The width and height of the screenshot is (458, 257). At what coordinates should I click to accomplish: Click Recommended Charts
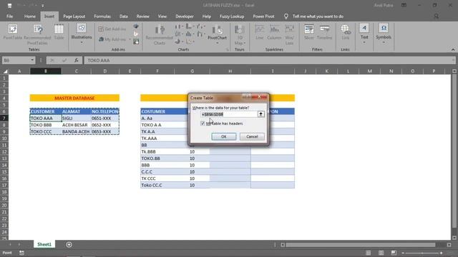click(159, 35)
